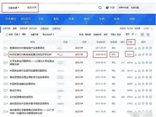This screenshot has width=156, height=117.
Task: Download 中印生育行为影响家庭暴力的经济学分析 thesis
Action: click(136, 55)
